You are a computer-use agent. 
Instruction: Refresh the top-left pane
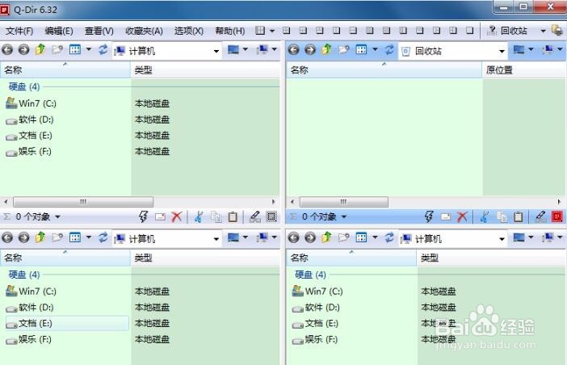103,49
